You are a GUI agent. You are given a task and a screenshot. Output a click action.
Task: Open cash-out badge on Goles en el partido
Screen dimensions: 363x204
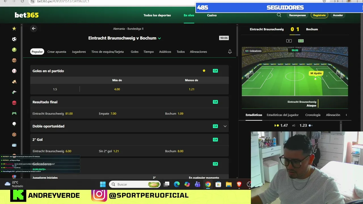215,71
